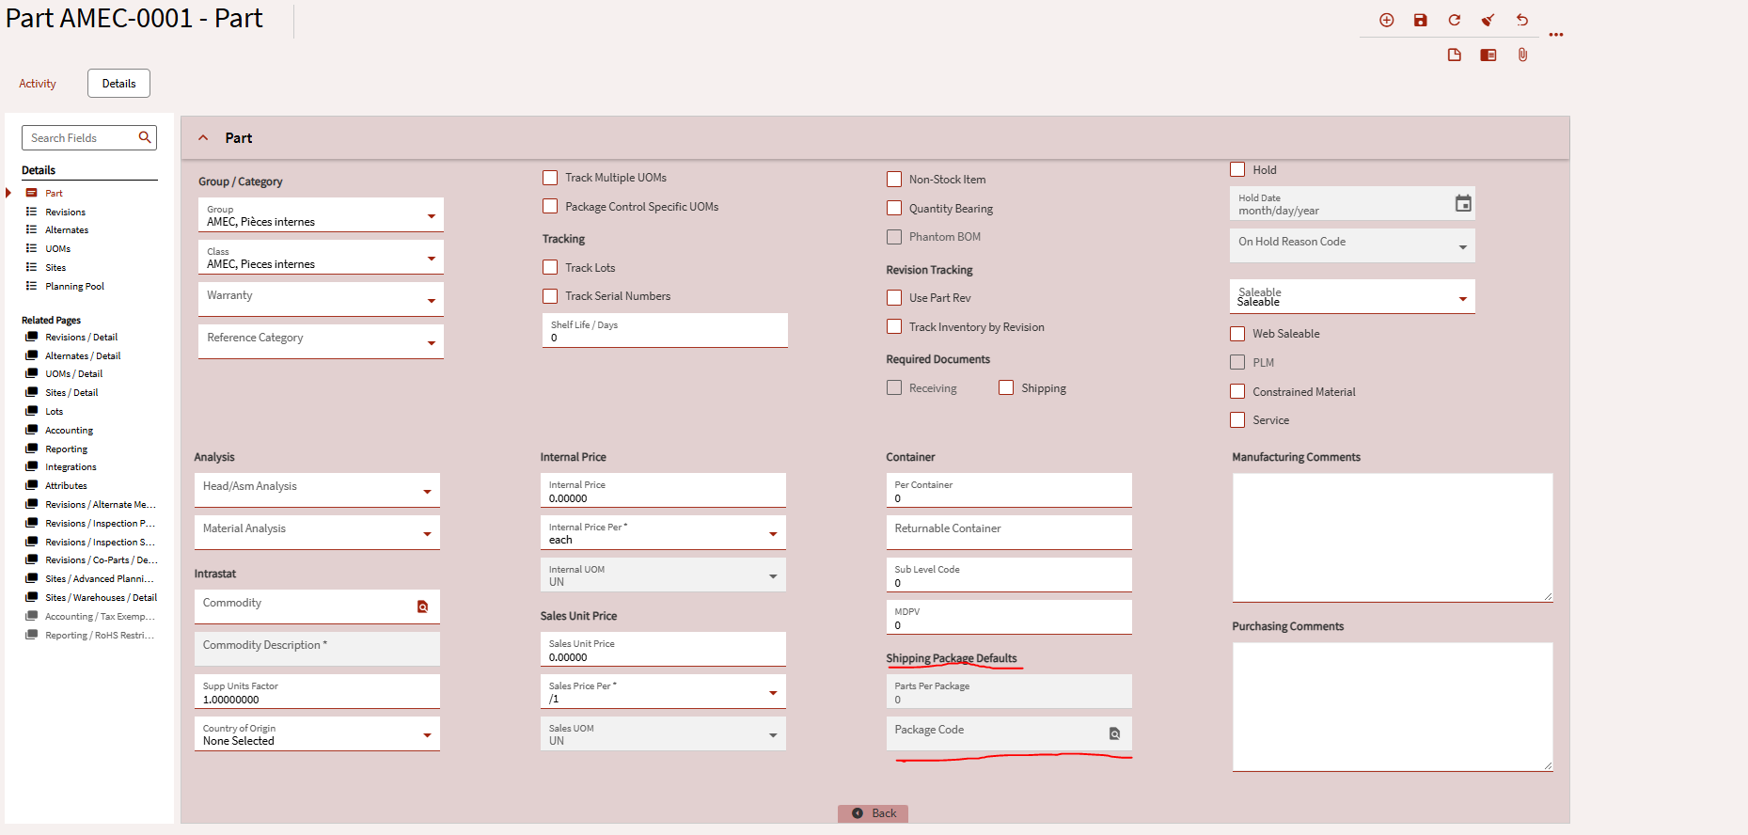
Task: Open Revisions / Inspection P… related link
Action: click(101, 523)
